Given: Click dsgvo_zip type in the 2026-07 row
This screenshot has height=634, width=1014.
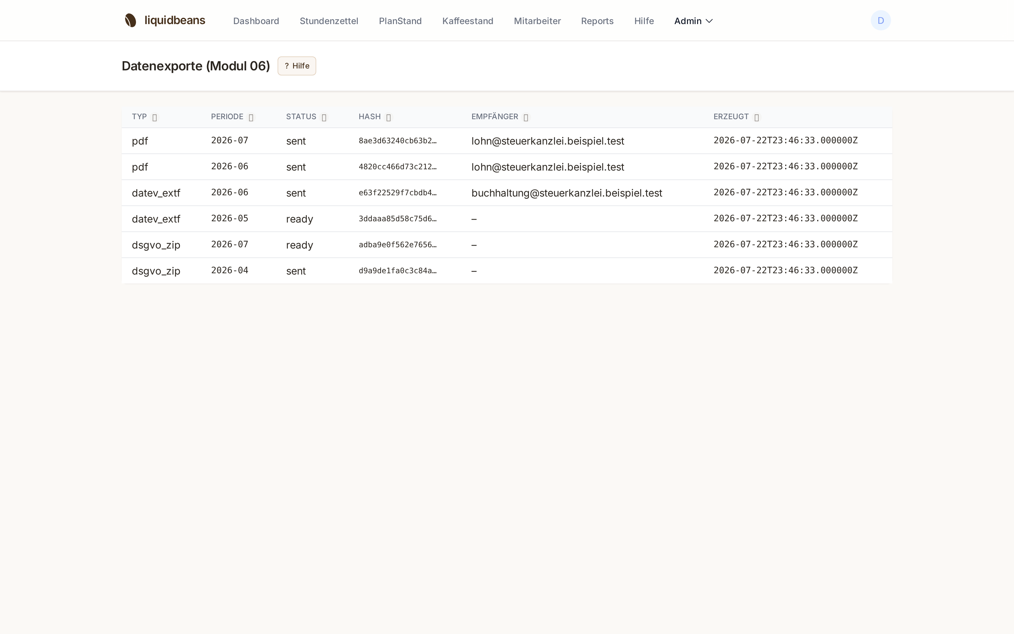Looking at the screenshot, I should pos(156,245).
